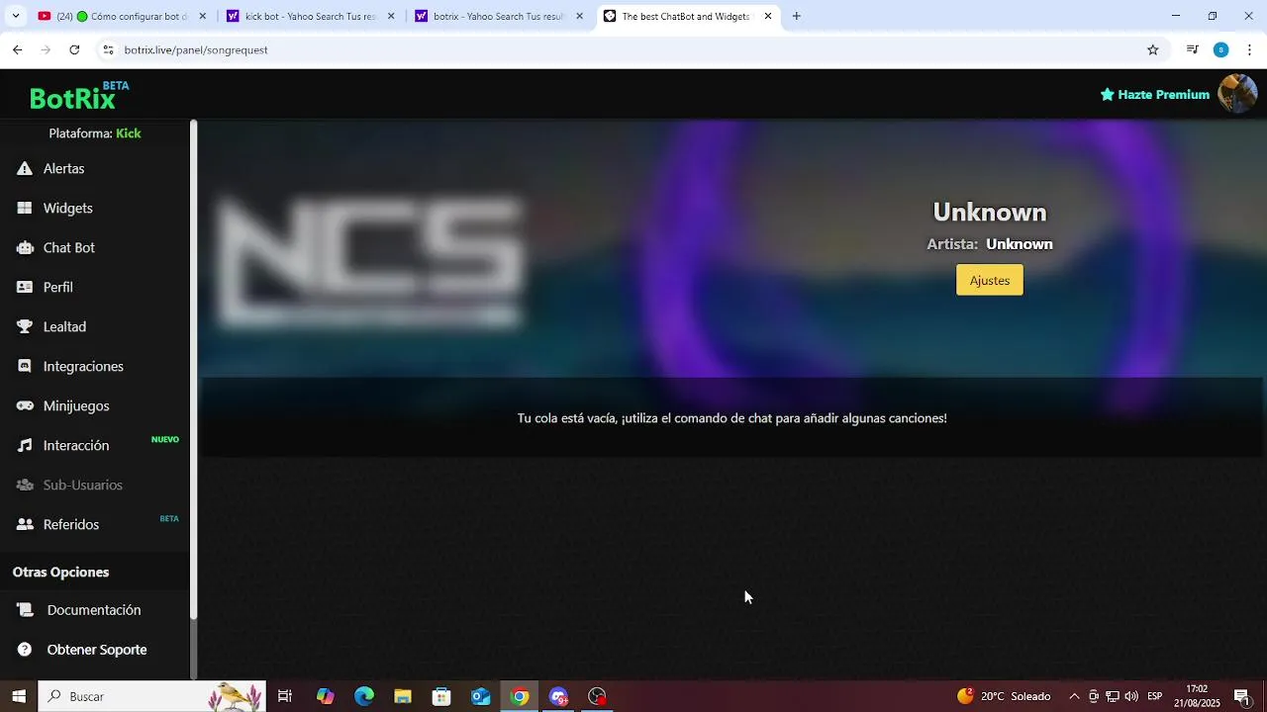Click Obtener Soporte link
The height and width of the screenshot is (712, 1267).
(97, 650)
